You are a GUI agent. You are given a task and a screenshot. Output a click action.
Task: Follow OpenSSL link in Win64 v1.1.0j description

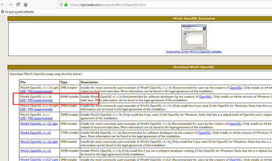click(204, 133)
